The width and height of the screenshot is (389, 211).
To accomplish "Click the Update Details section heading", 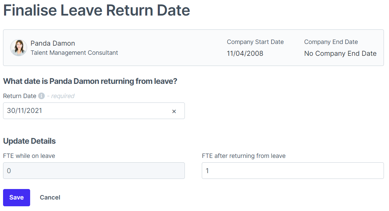I will pyautogui.click(x=29, y=141).
